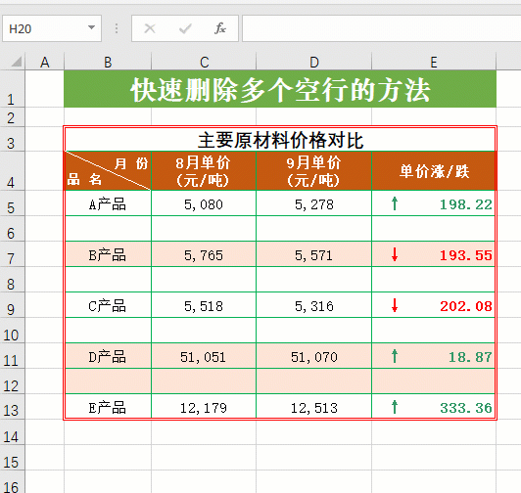Select the cell showing 198.22
Image resolution: width=521 pixels, height=493 pixels.
coord(434,203)
